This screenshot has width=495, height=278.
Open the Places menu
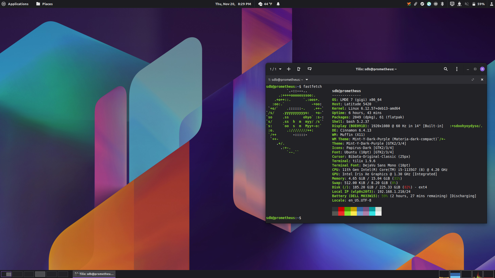(x=44, y=4)
